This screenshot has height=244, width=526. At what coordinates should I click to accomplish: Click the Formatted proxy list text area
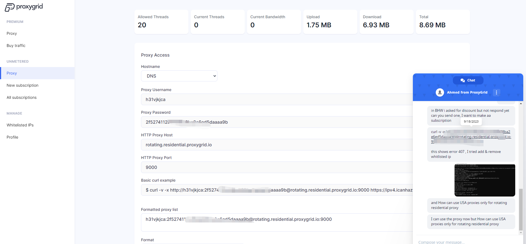(277, 222)
